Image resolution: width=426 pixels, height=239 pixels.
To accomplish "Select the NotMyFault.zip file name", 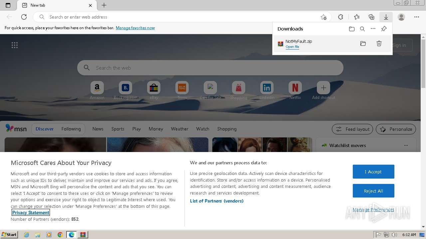I will 299,41.
